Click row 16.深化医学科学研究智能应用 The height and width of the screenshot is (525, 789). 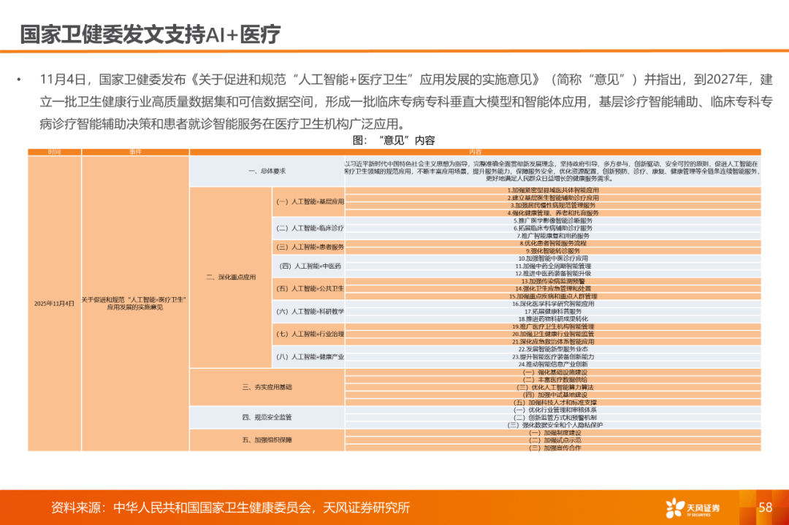point(553,304)
